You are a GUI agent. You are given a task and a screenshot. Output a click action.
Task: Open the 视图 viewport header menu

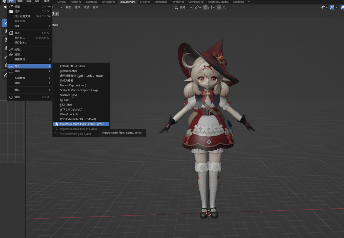[69, 7]
